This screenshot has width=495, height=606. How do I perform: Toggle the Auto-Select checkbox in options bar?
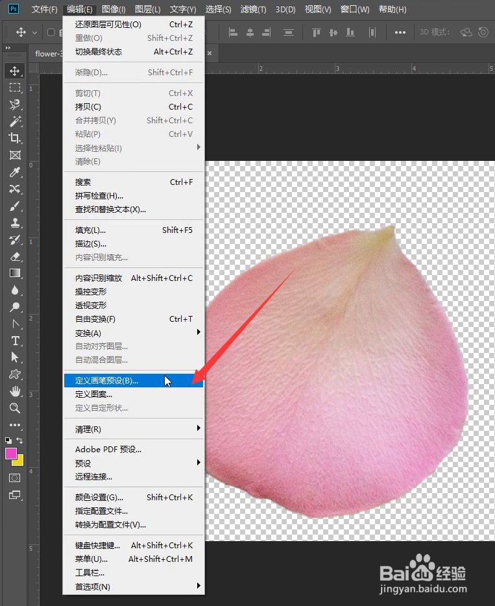(51, 32)
